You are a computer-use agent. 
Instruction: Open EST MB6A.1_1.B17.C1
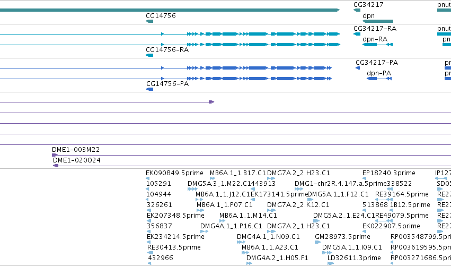237,173
